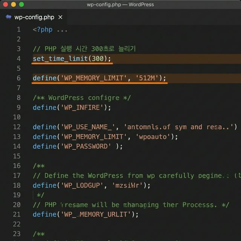Click the 'define' keyword on line 9

click(44, 107)
